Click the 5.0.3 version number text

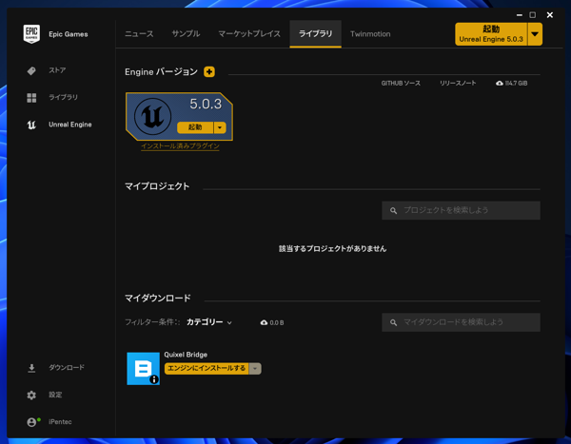206,104
